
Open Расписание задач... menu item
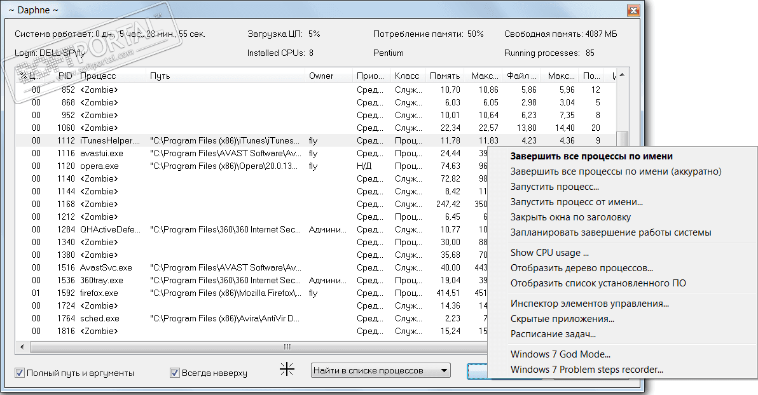click(553, 333)
